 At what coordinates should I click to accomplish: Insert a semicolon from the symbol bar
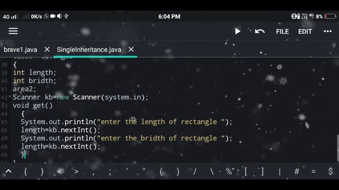(110, 172)
